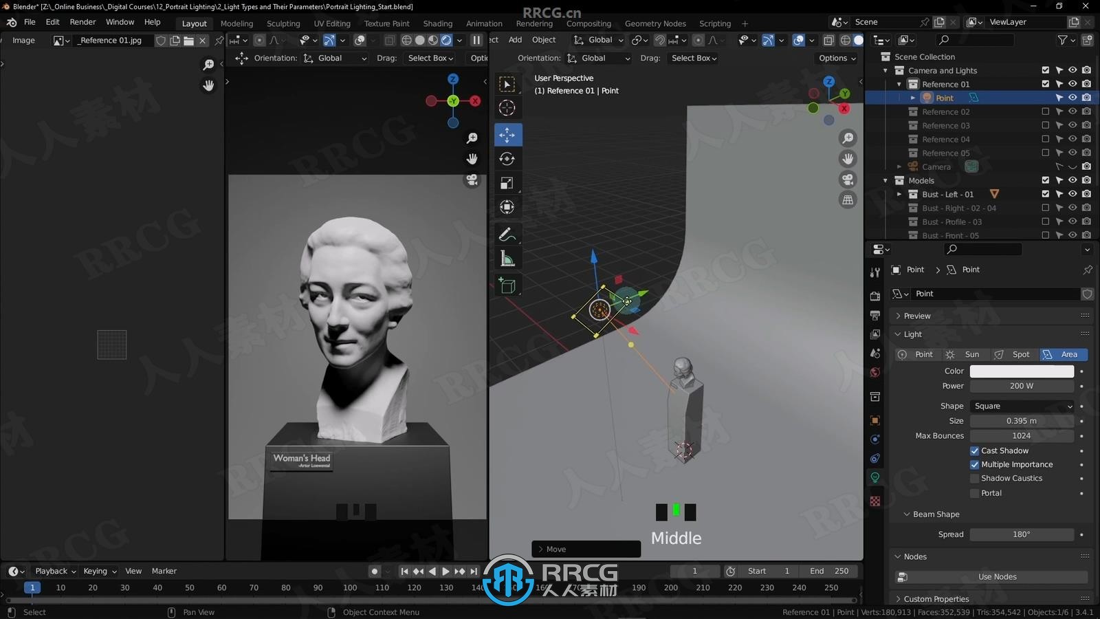1100x619 pixels.
Task: Expand Custom Properties panel
Action: pyautogui.click(x=936, y=599)
